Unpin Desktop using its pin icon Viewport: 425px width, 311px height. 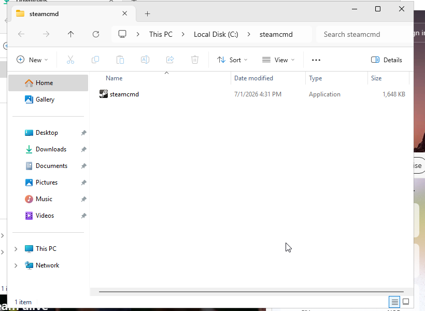[84, 133]
